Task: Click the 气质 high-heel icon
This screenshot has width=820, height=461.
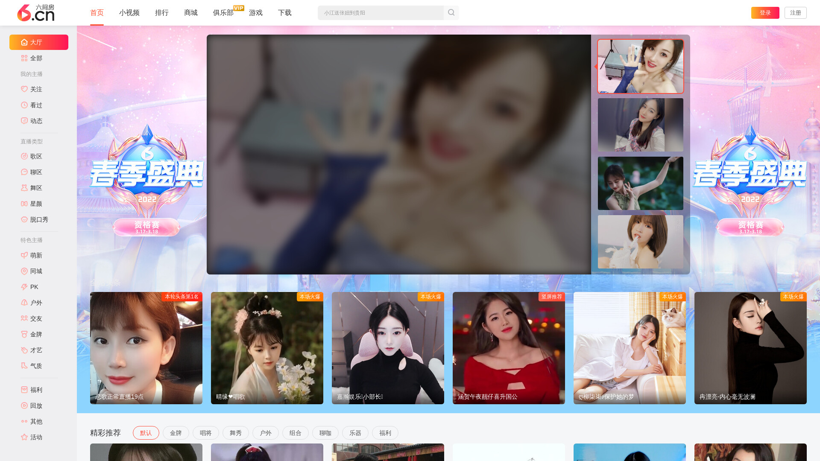Action: 24,366
